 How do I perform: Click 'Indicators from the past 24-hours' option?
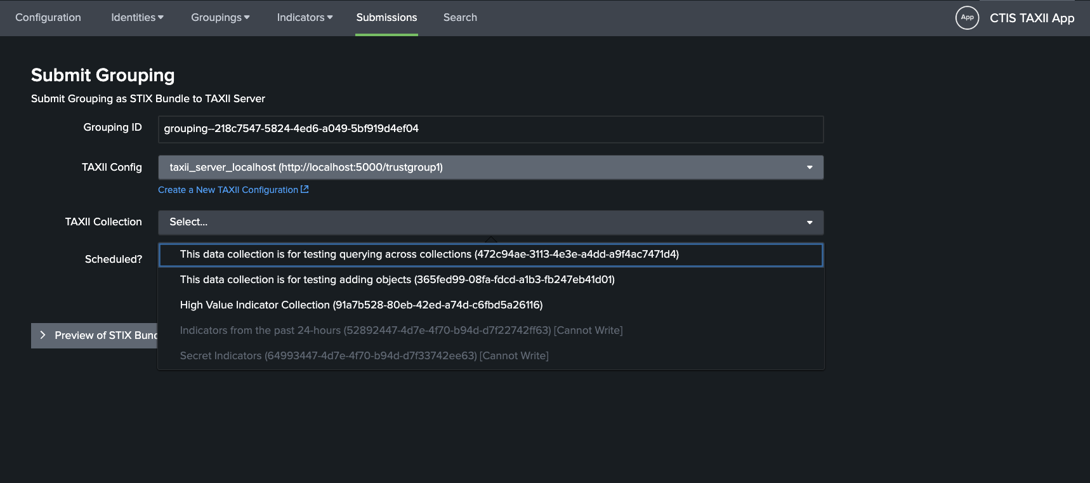click(x=401, y=331)
